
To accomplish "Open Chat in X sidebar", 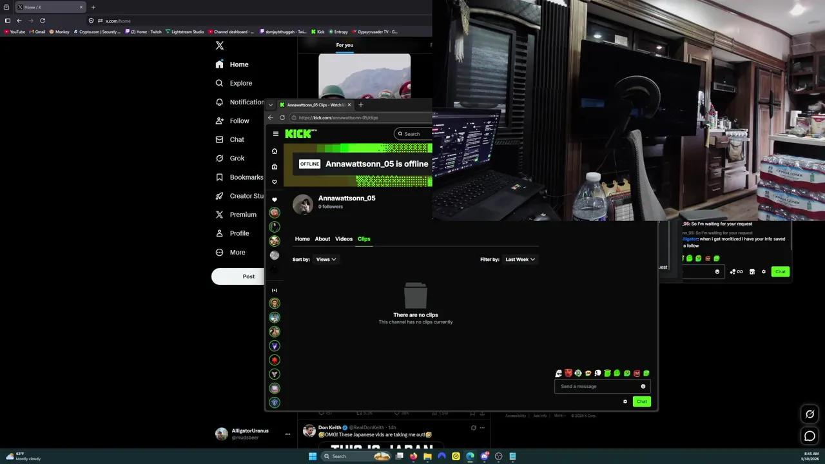I will click(229, 139).
